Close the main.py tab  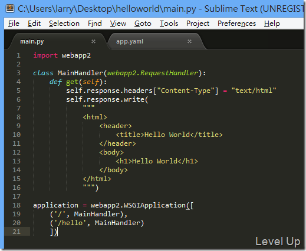(x=93, y=41)
